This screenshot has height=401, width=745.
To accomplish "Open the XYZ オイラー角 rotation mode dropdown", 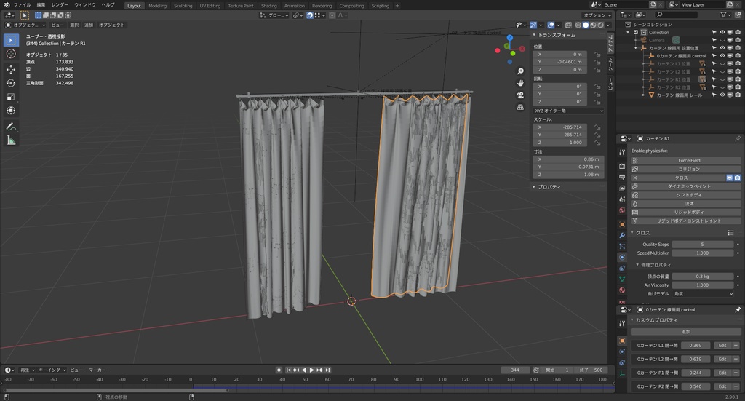I will pyautogui.click(x=568, y=111).
